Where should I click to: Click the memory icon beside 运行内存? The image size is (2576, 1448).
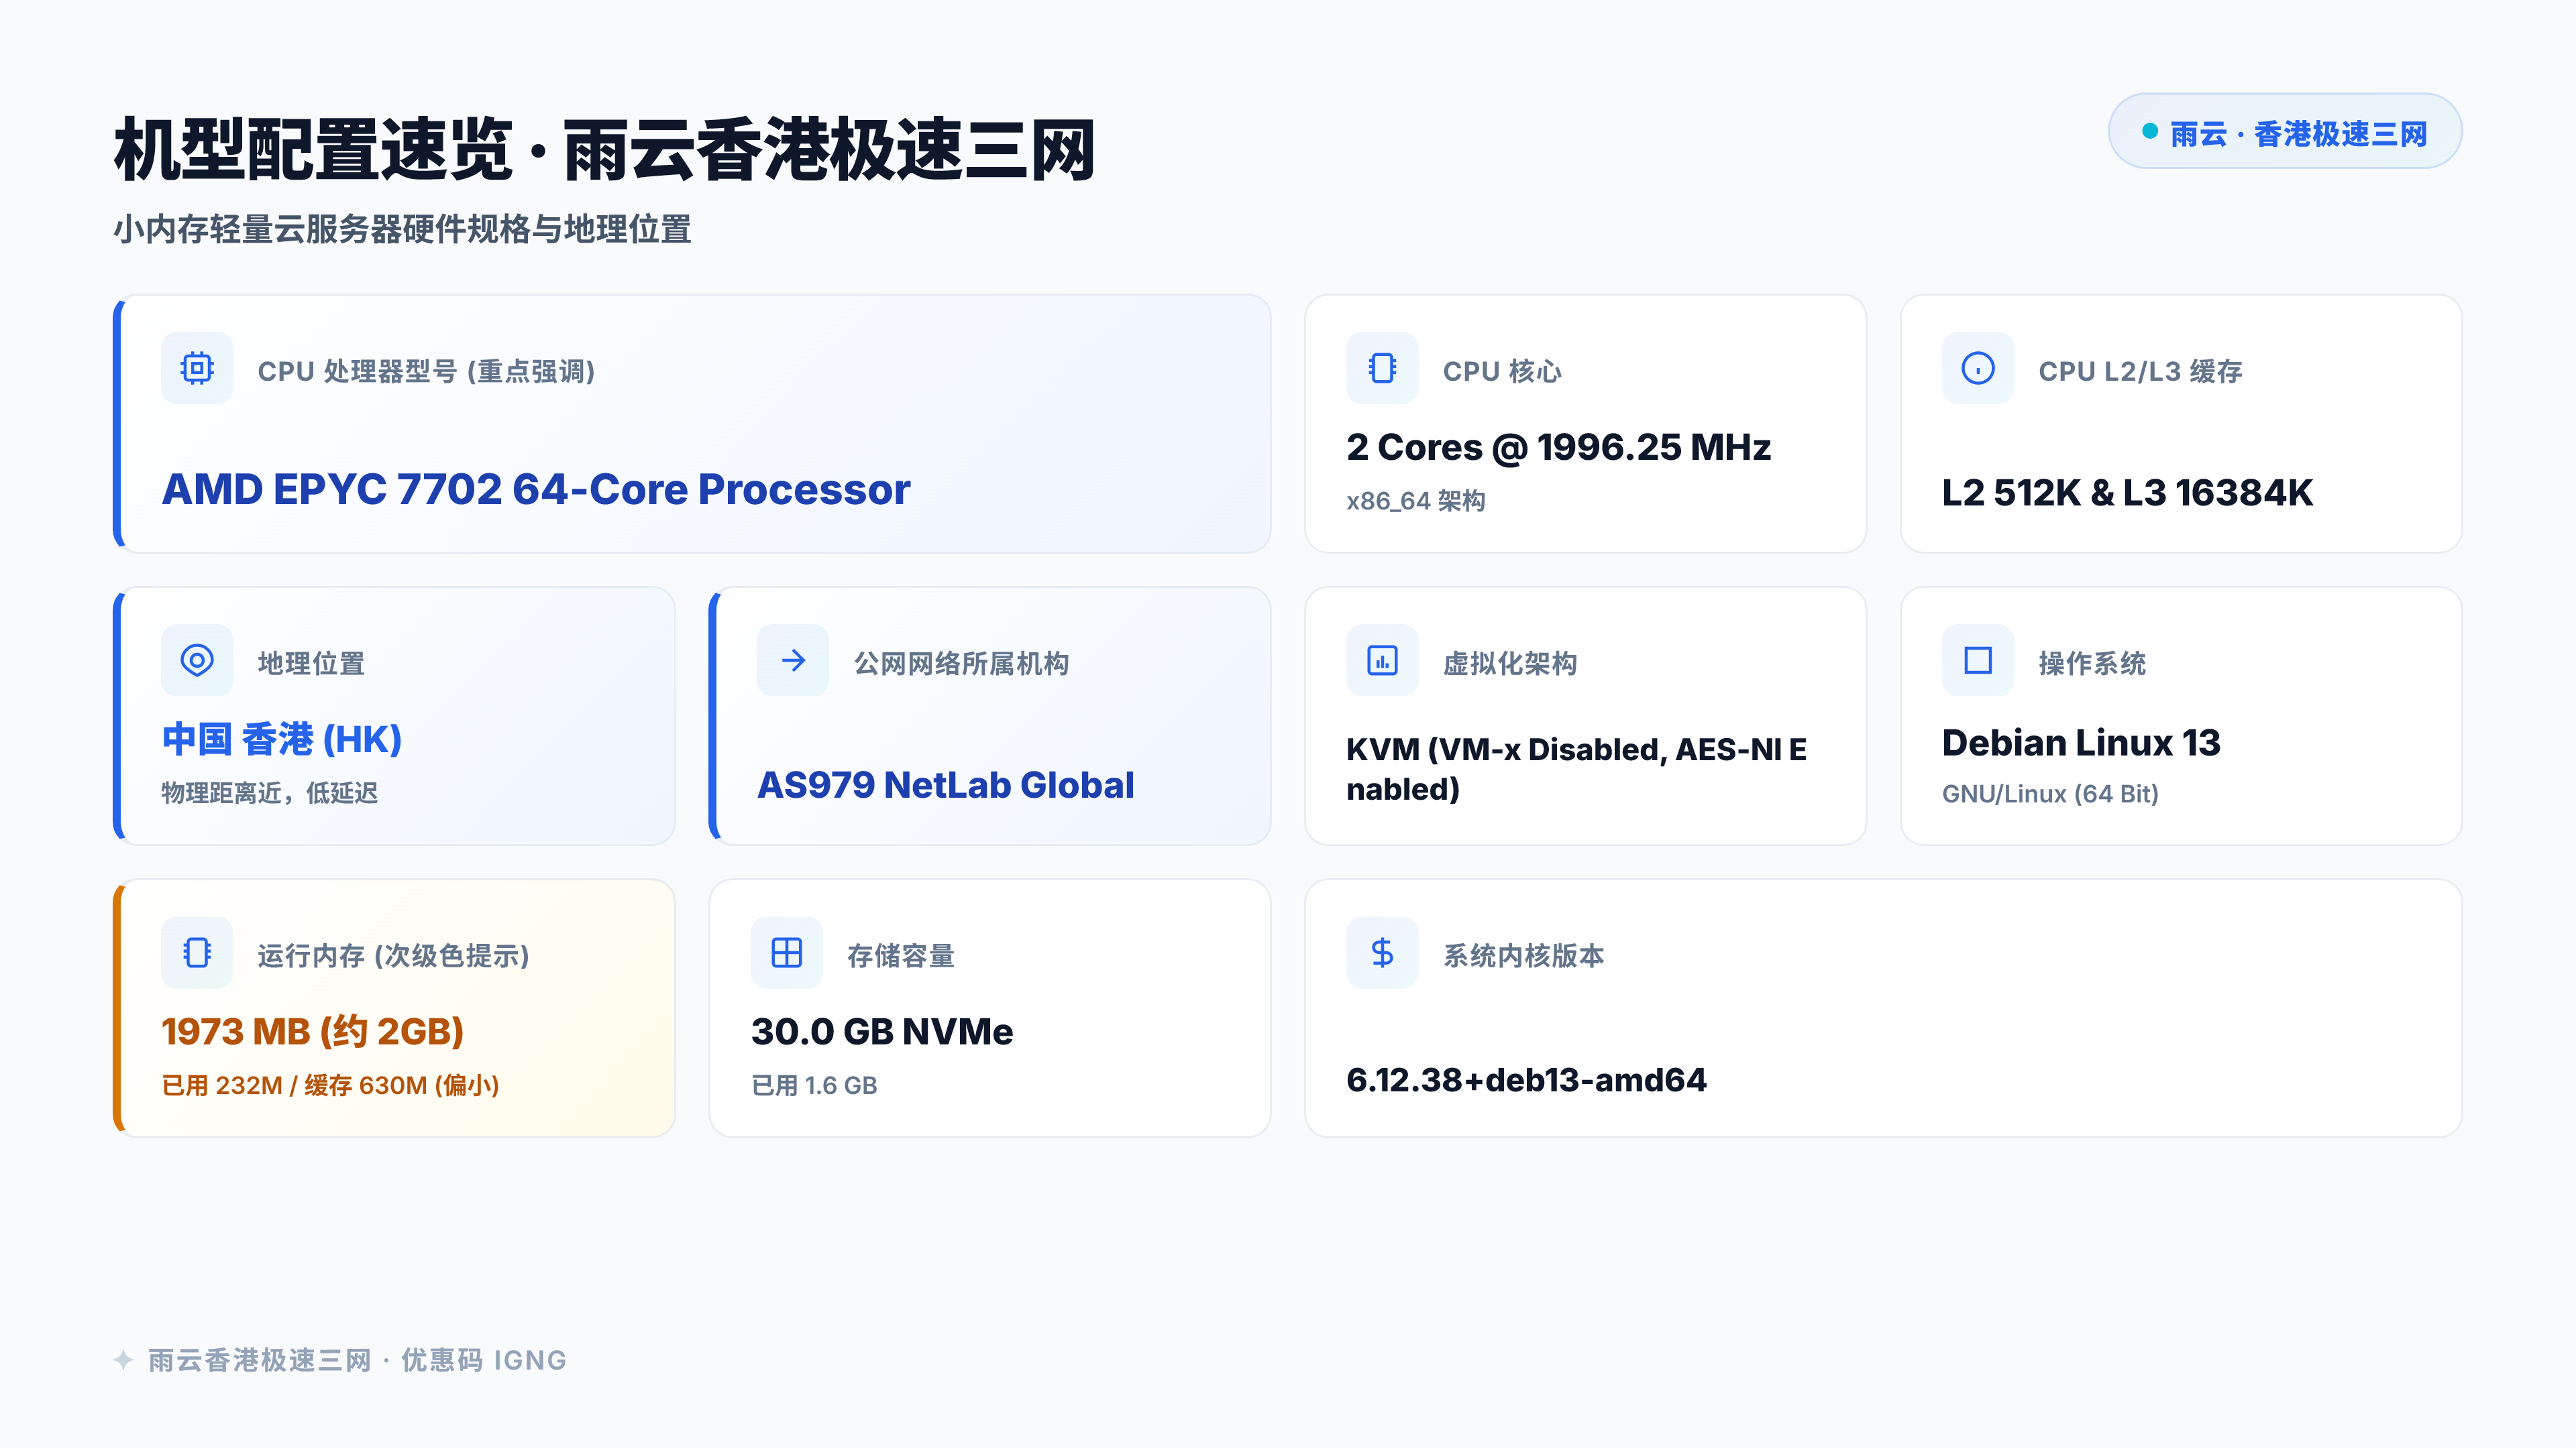pyautogui.click(x=197, y=953)
